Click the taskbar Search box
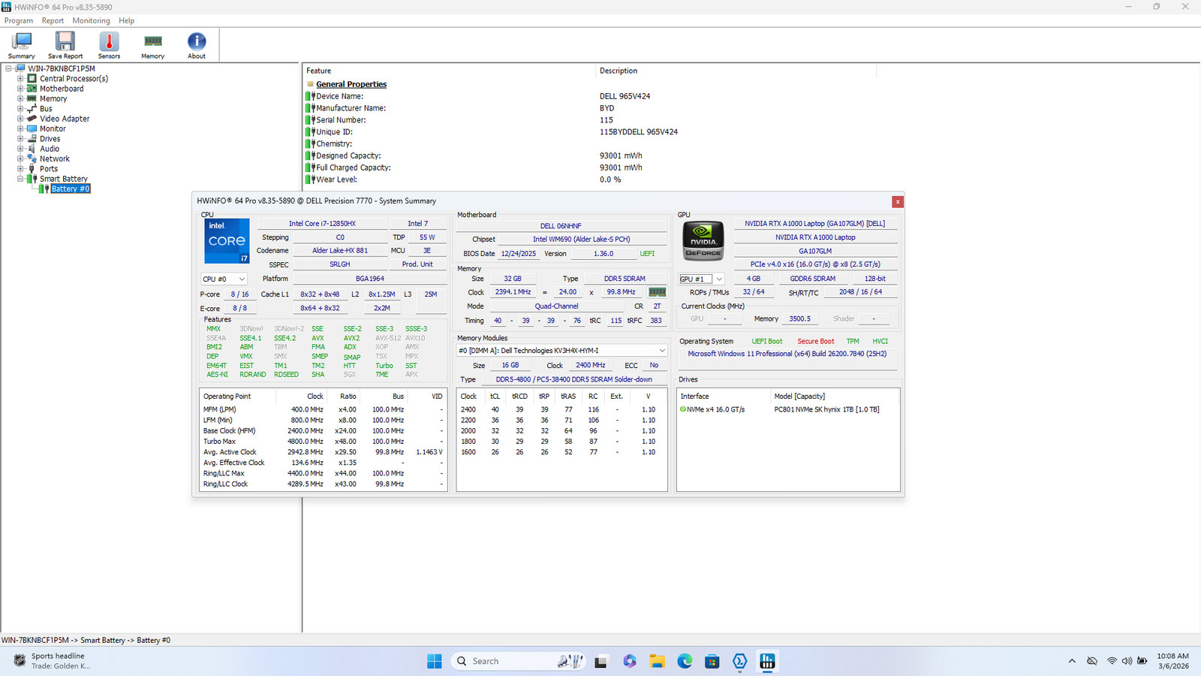Image resolution: width=1201 pixels, height=676 pixels. (518, 661)
